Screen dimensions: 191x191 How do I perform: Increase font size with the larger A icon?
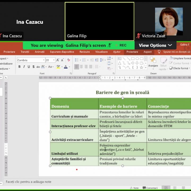pyautogui.click(x=58, y=60)
